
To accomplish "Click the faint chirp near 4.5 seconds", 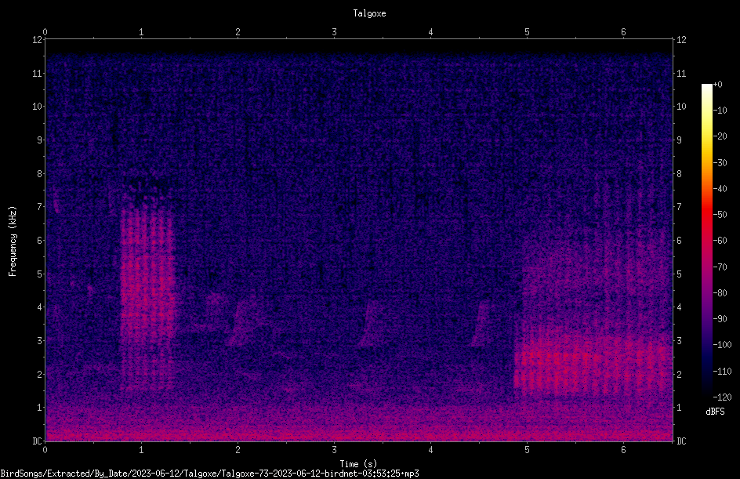I will point(481,324).
